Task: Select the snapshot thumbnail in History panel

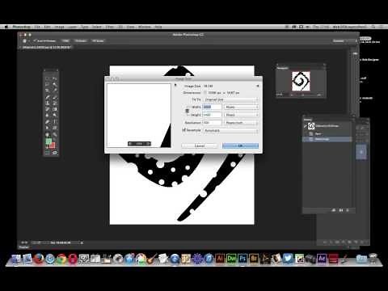Action: 311,126
